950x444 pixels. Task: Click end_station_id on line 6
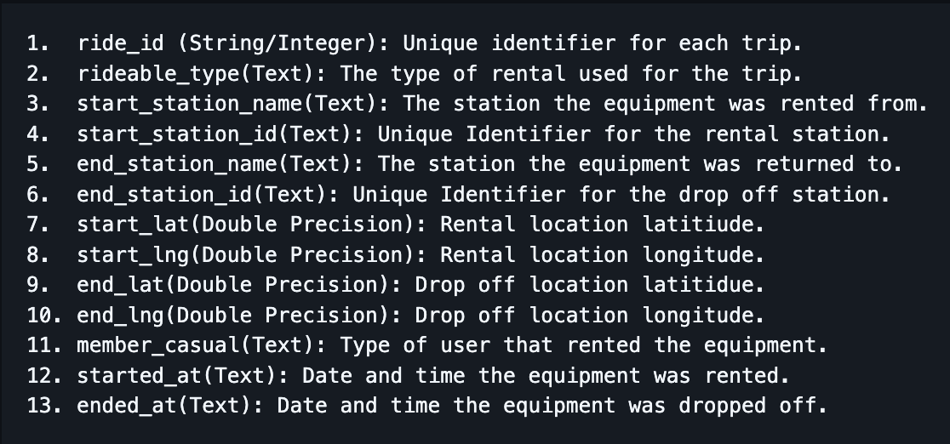click(x=164, y=195)
